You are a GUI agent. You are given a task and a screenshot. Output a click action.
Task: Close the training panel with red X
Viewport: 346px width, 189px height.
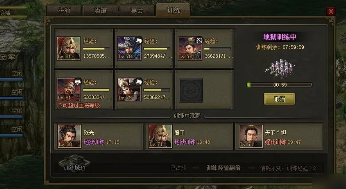(x=331, y=11)
